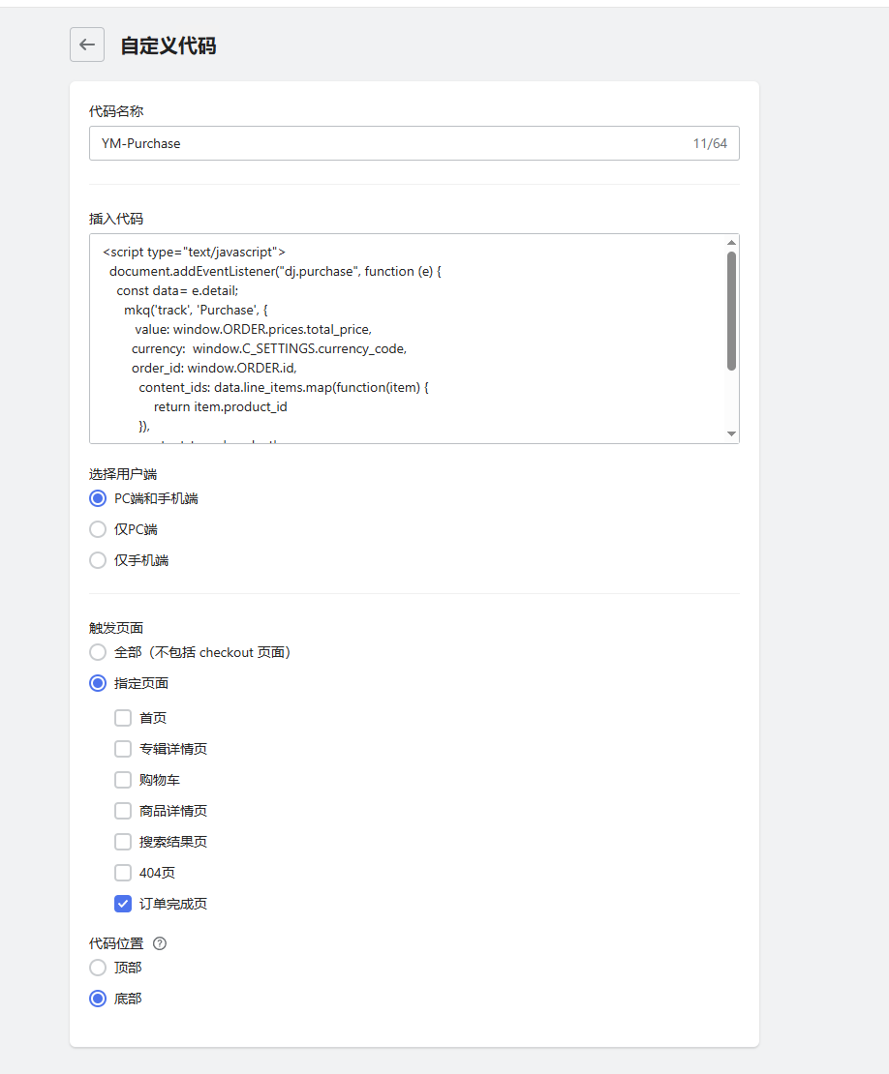This screenshot has width=889, height=1074.
Task: Enable the 首页 checkbox
Action: (123, 718)
